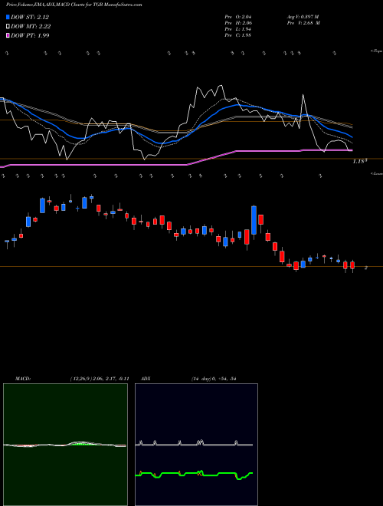Click the chart title mentioning MunafaSutra.com
The width and height of the screenshot is (383, 506).
[x=74, y=5]
